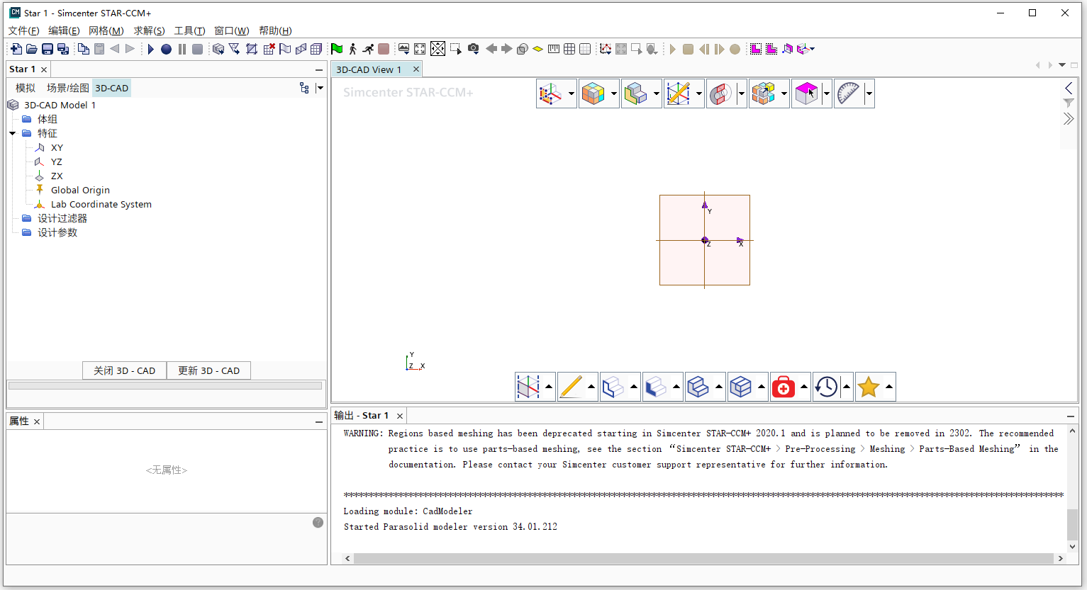Open the axes view orientation tool

(550, 93)
